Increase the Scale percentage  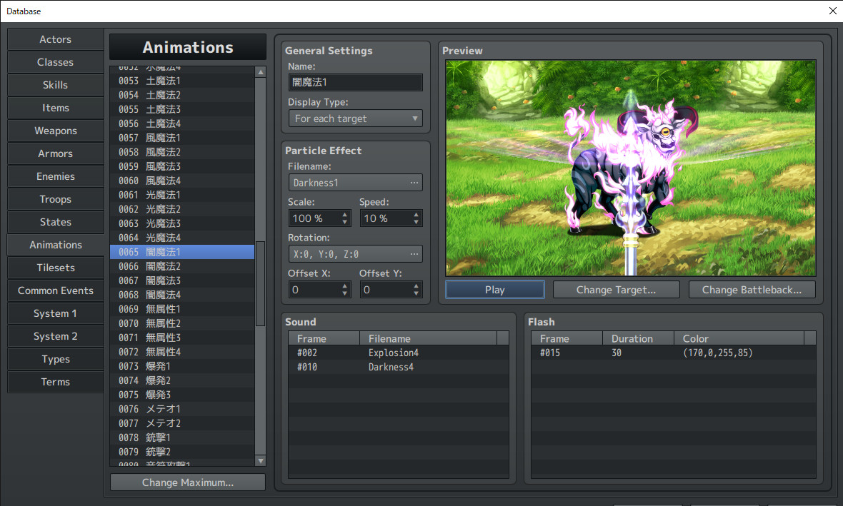click(344, 214)
